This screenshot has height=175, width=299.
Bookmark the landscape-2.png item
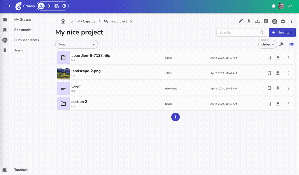coord(269,73)
